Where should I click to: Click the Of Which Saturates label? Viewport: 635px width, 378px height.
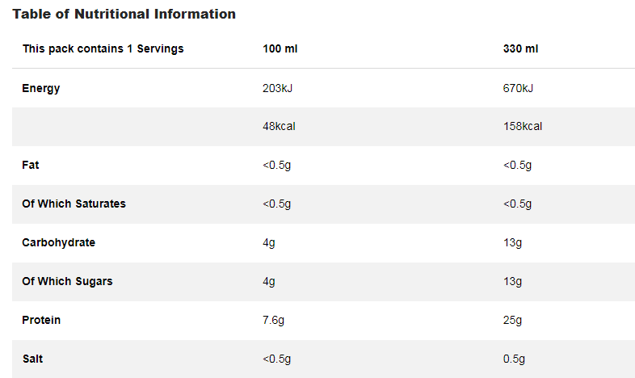(x=74, y=204)
